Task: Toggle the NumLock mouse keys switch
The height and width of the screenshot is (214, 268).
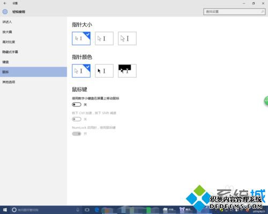Action: 77,134
